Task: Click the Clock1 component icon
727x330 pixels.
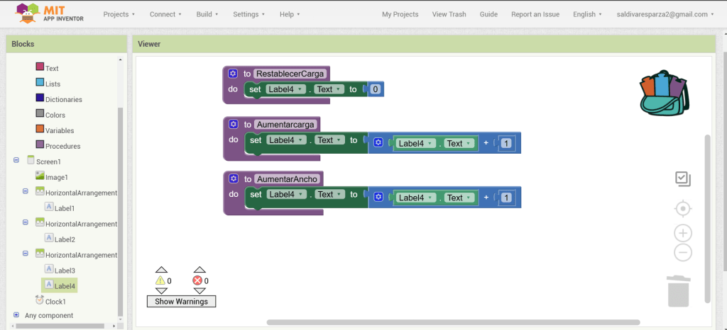Action: 40,301
